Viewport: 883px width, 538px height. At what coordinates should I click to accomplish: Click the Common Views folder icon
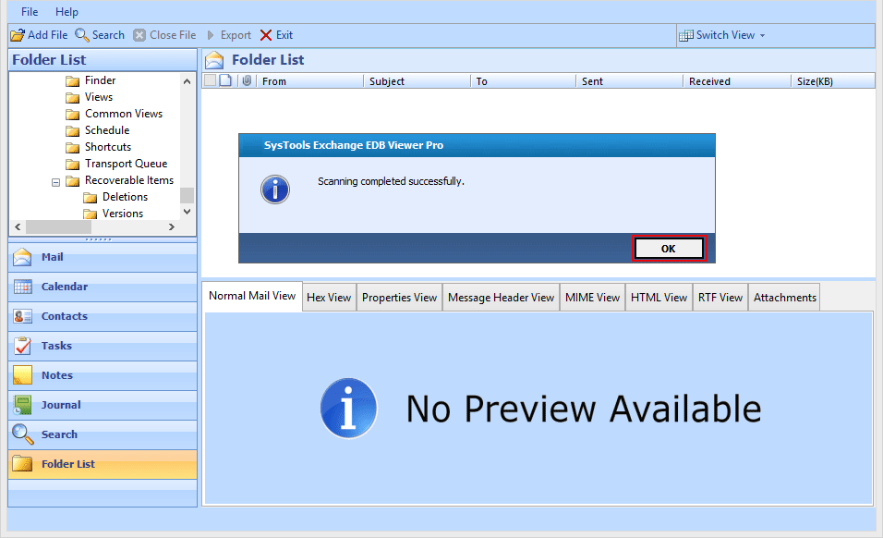pos(72,115)
